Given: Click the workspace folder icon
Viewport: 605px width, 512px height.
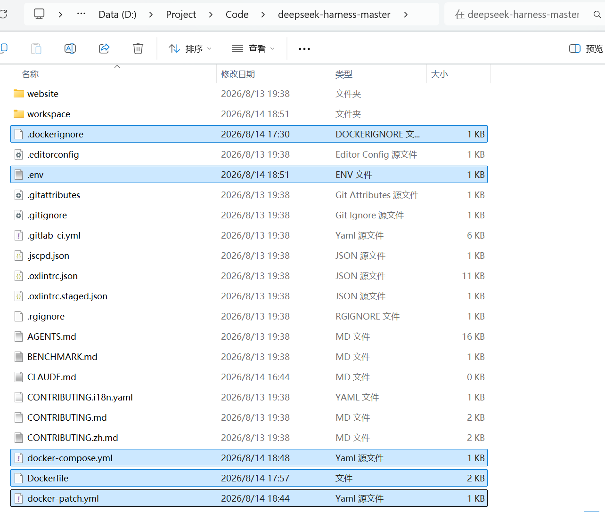Looking at the screenshot, I should click(19, 114).
